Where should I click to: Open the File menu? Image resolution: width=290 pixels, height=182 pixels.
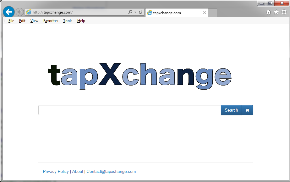tap(11, 21)
